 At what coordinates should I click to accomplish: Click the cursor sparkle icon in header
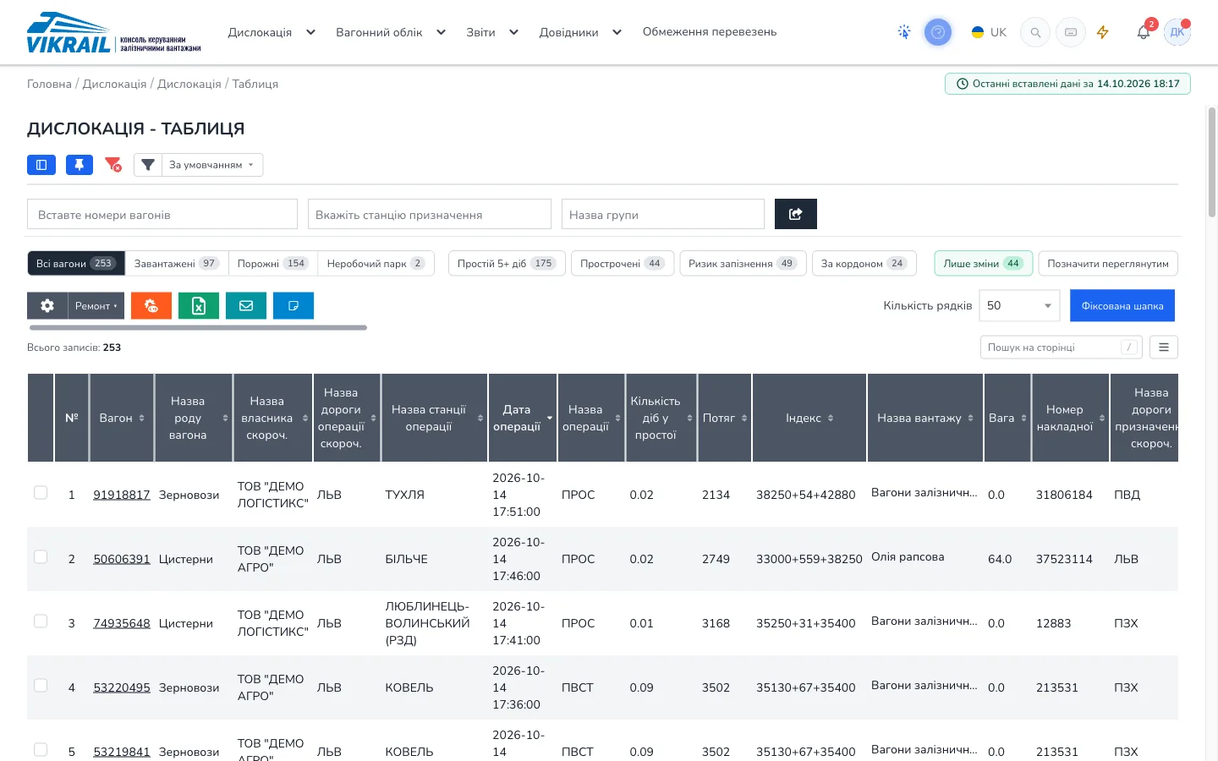904,32
